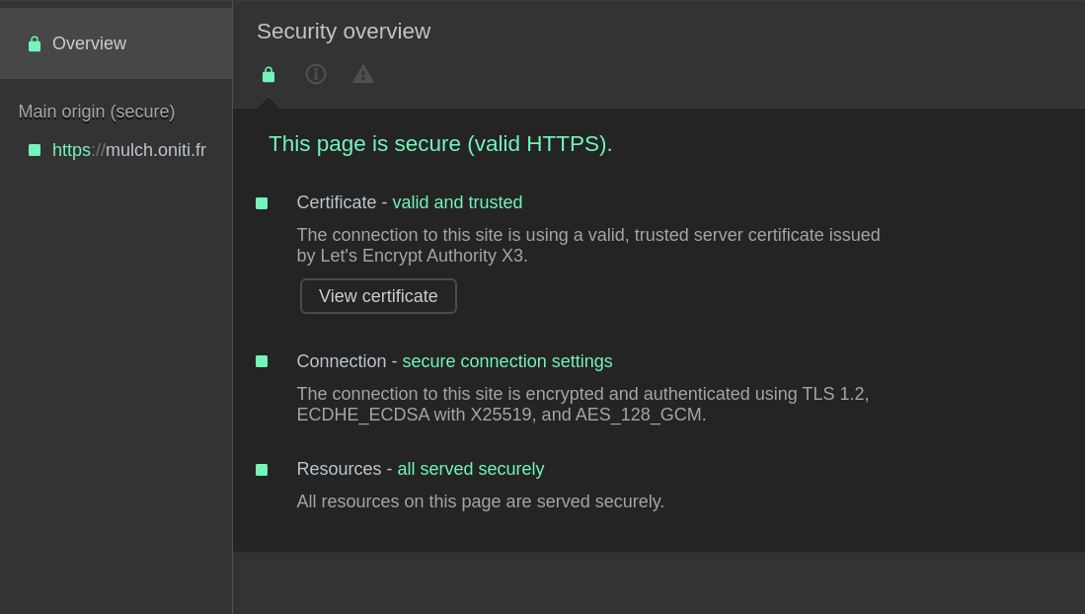1085x614 pixels.
Task: Open the Overview sidebar item
Action: (116, 43)
